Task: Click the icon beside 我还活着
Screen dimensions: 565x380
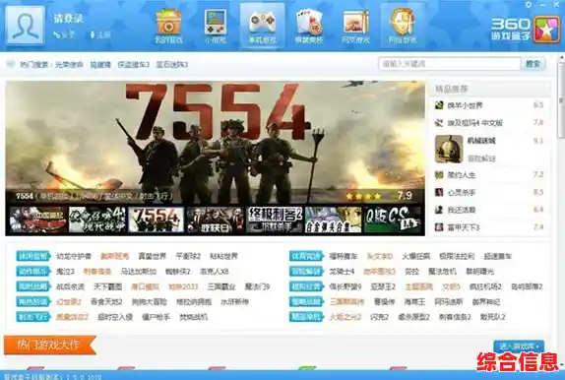Action: click(x=439, y=210)
